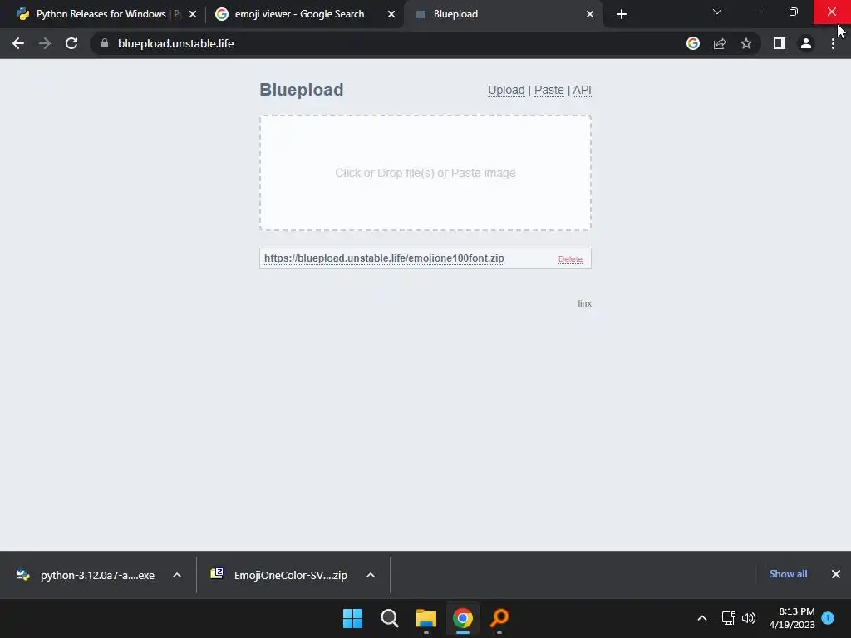851x638 pixels.
Task: Show all downloads
Action: pyautogui.click(x=788, y=574)
